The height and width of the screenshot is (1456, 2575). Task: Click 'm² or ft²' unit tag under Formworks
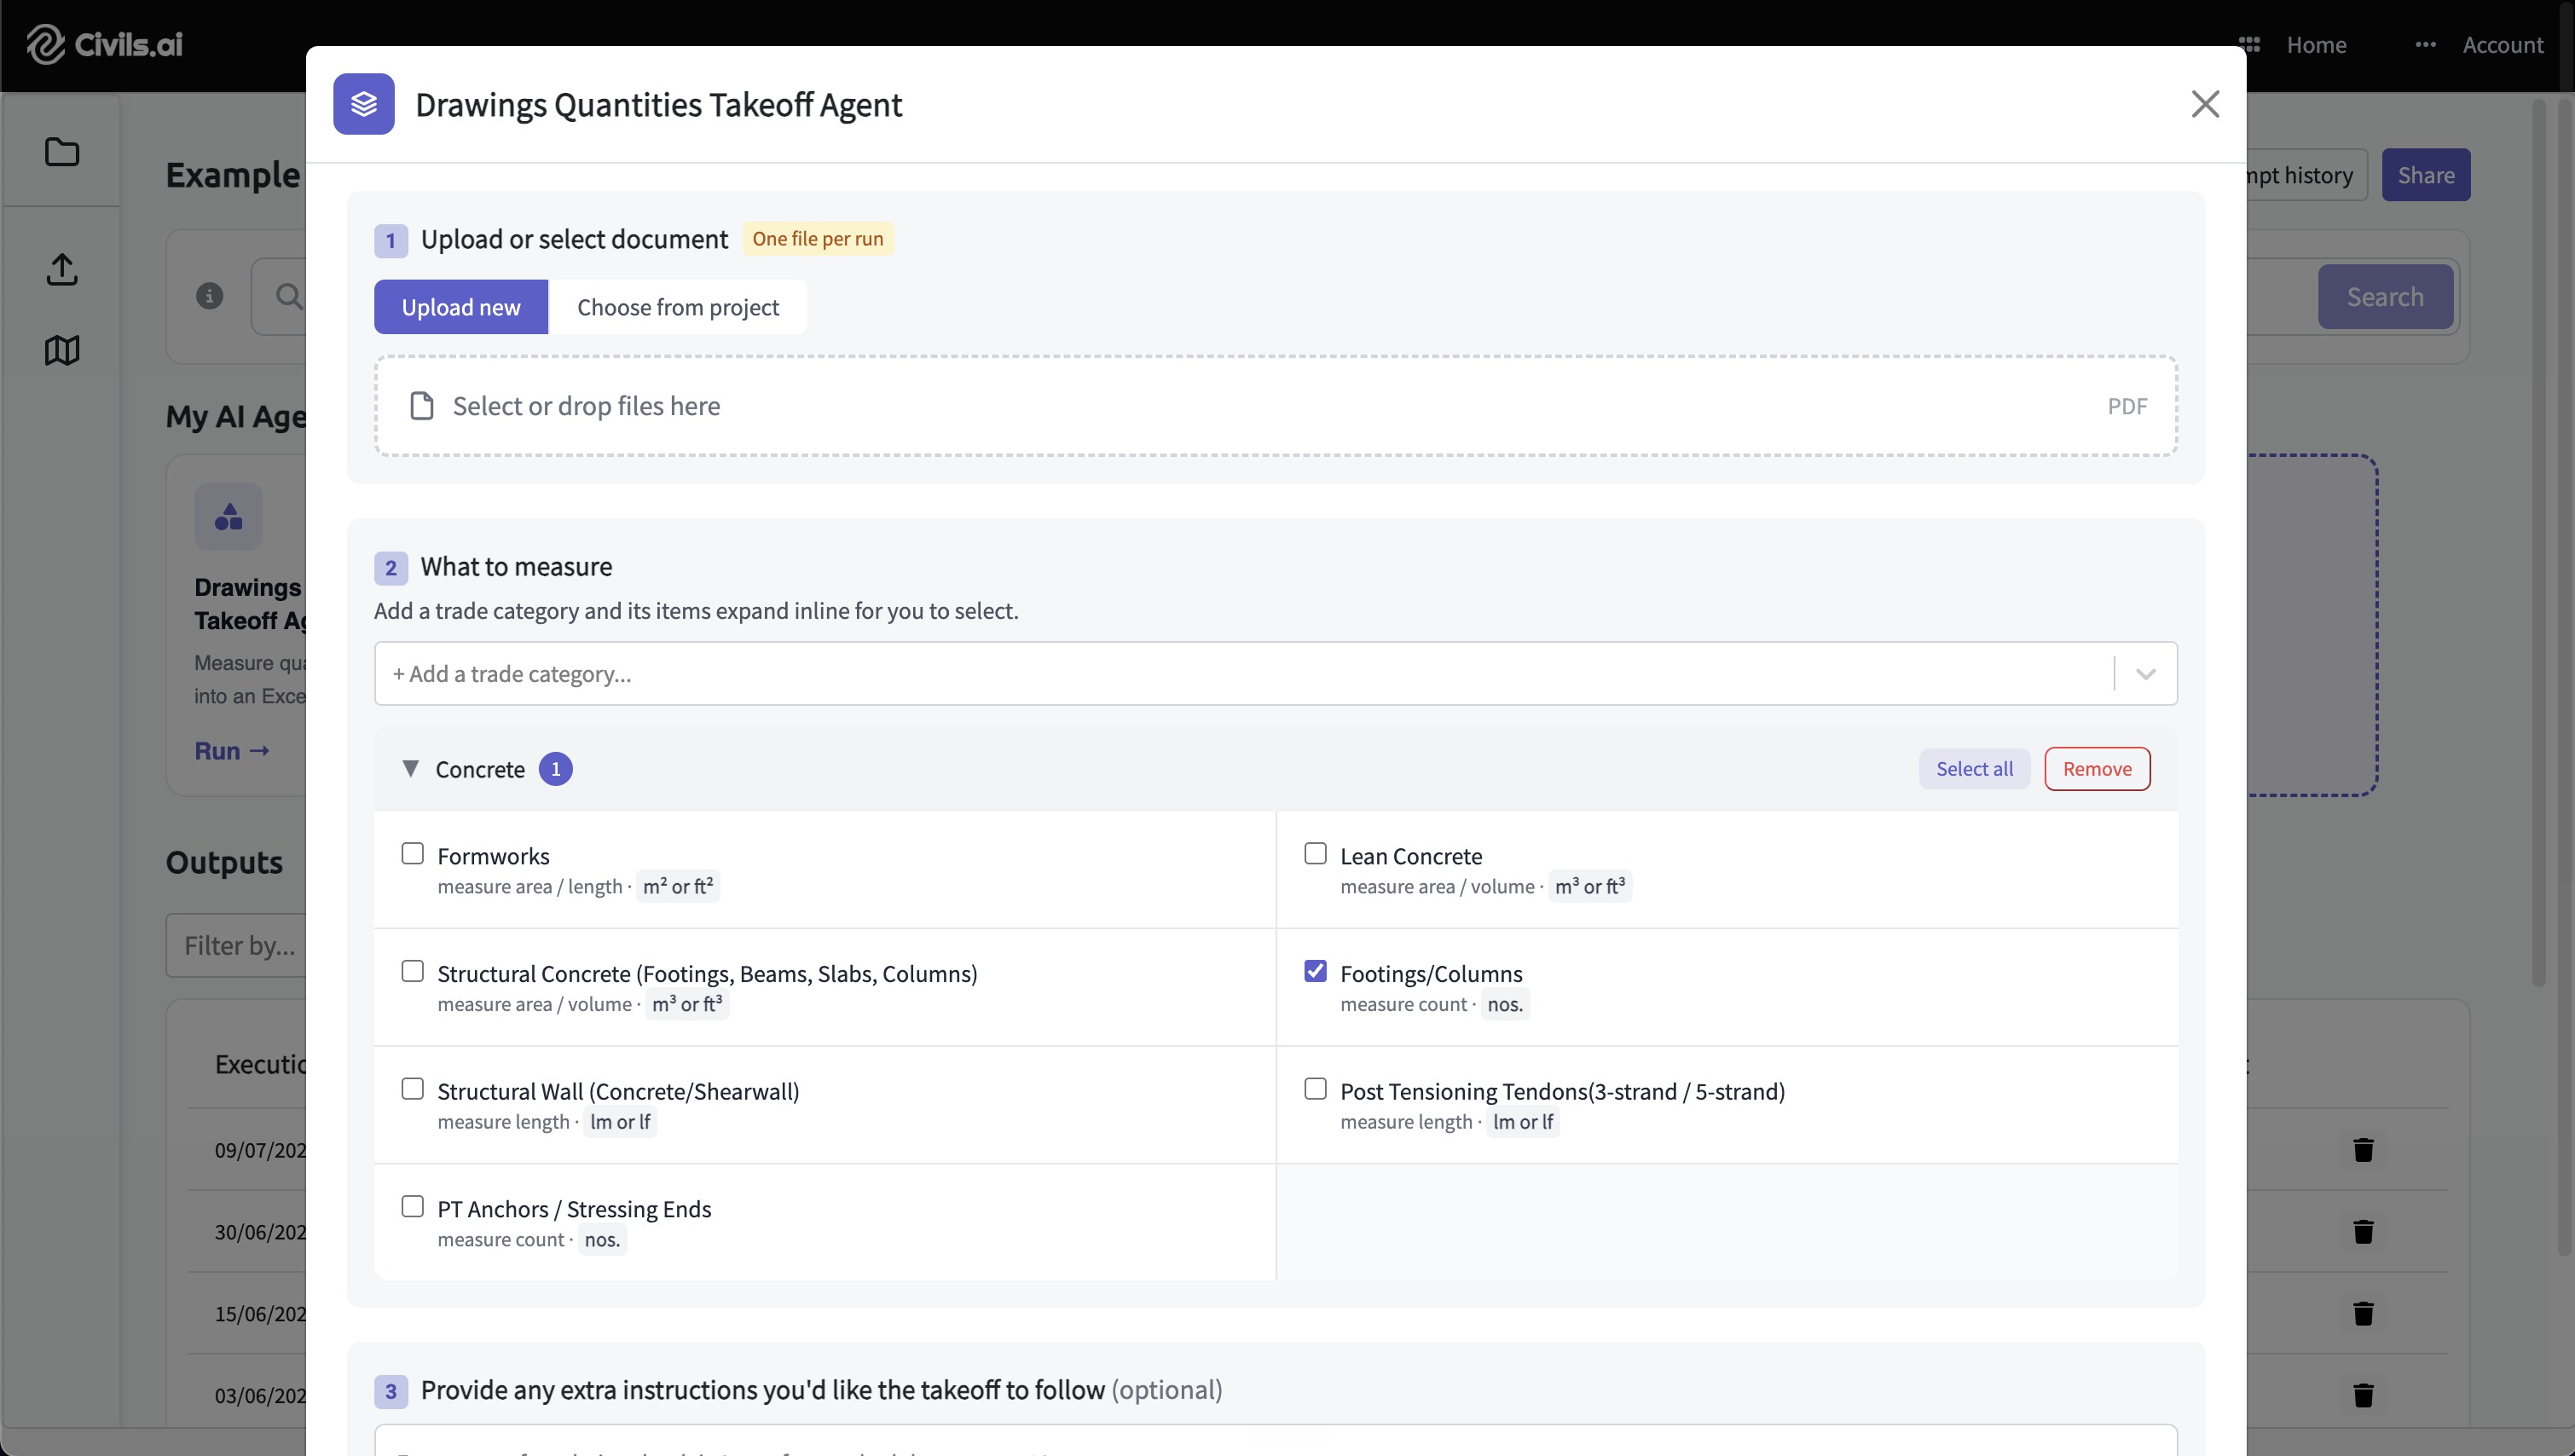tap(678, 886)
